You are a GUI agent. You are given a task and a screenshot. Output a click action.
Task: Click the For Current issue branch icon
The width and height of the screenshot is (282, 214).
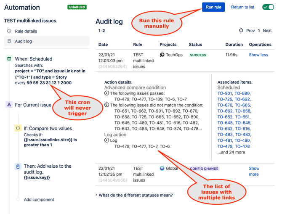(x=9, y=105)
